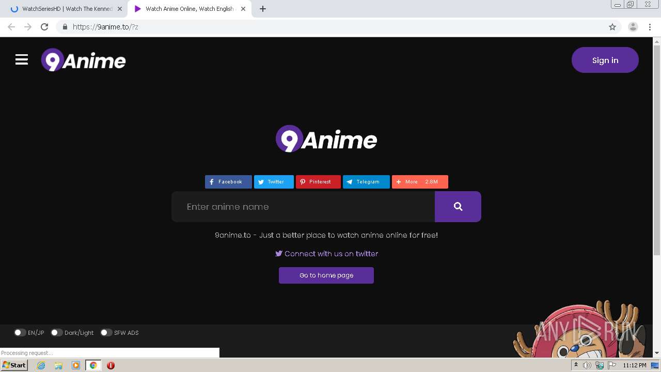Click scrollbar down arrow

[657, 353]
